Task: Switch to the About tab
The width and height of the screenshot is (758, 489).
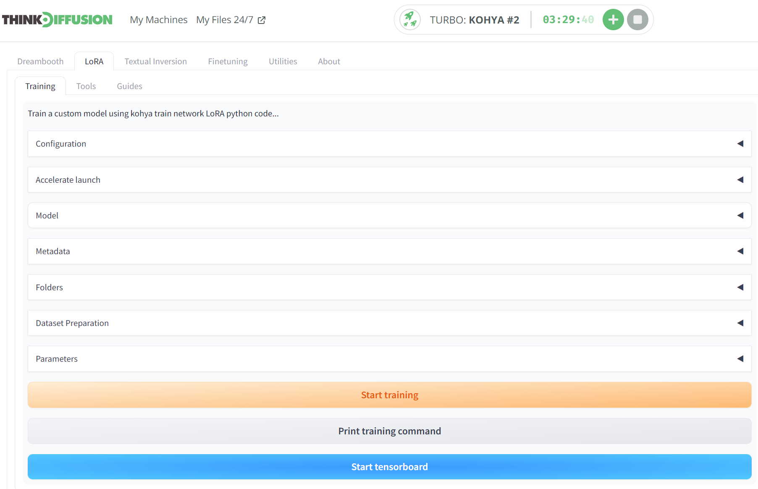Action: tap(329, 61)
